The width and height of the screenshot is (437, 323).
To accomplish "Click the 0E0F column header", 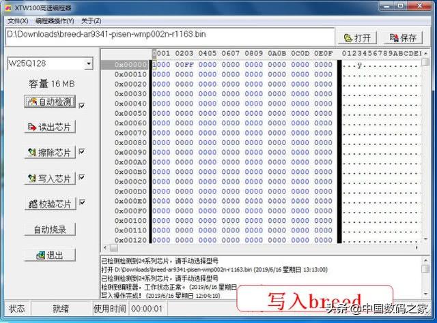I will click(323, 53).
